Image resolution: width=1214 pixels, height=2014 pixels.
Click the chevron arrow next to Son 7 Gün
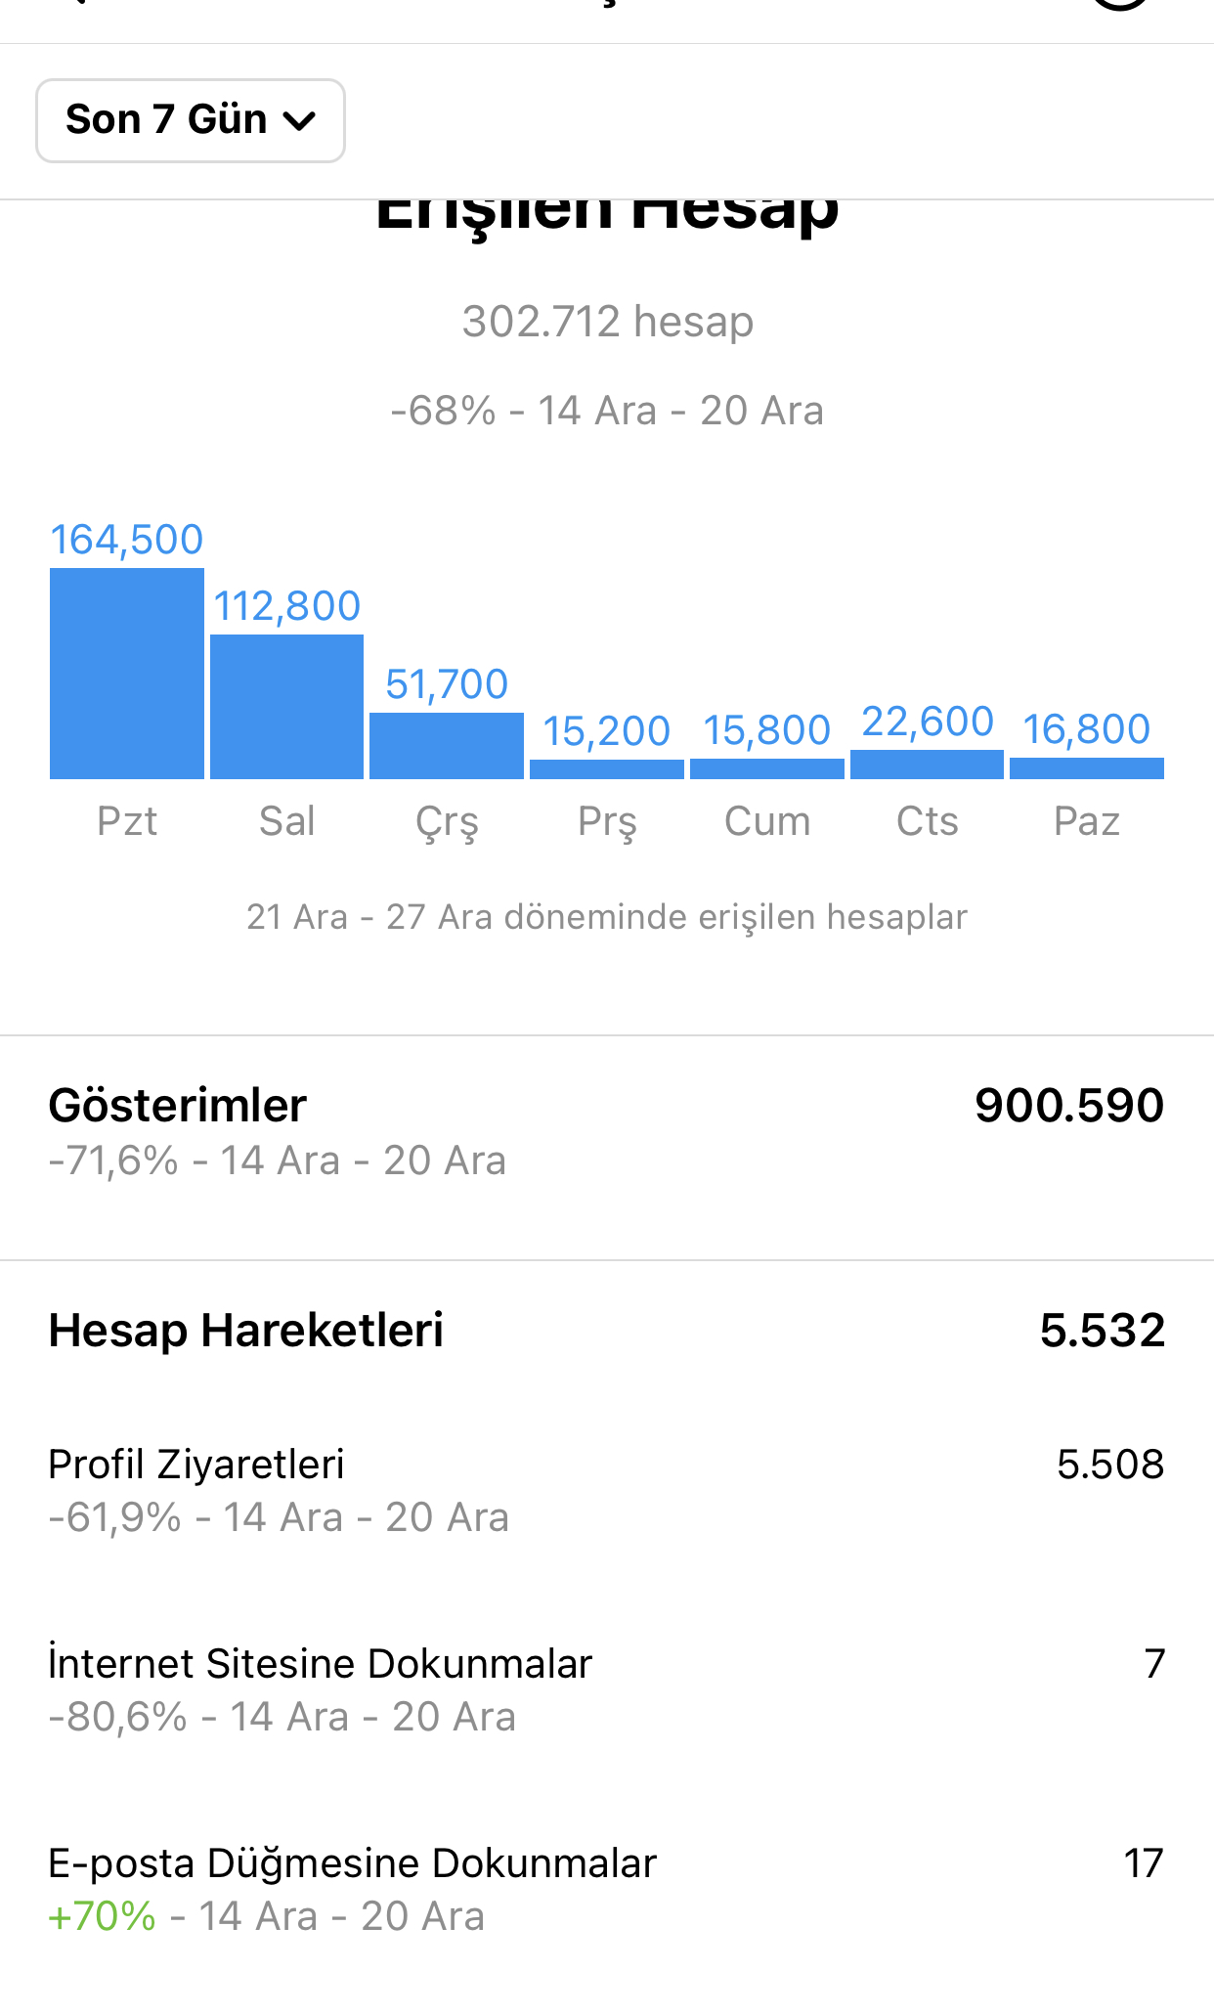point(298,121)
